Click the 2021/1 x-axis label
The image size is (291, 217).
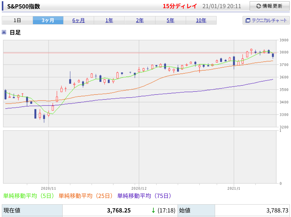coord(234,189)
